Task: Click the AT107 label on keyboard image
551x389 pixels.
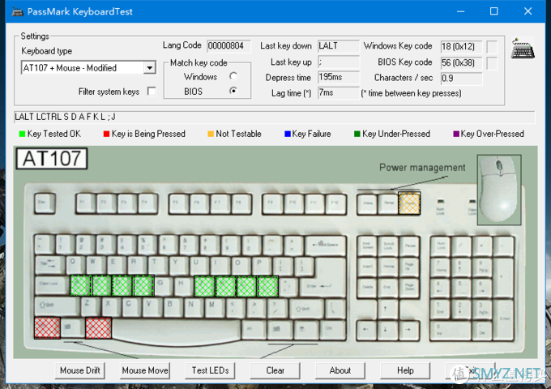Action: click(x=52, y=159)
